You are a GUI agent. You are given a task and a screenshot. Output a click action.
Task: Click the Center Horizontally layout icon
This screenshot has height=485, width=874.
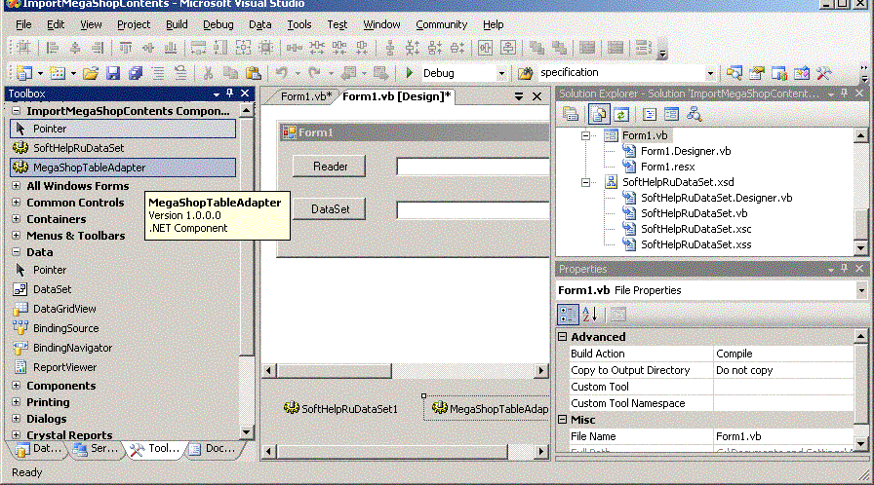(485, 48)
